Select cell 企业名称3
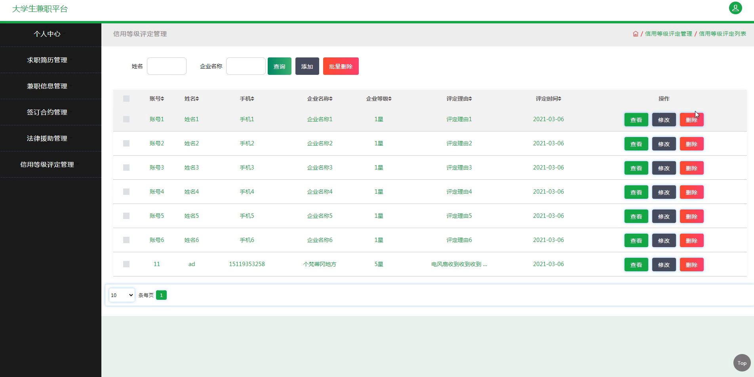Viewport: 754px width, 377px height. pos(320,168)
